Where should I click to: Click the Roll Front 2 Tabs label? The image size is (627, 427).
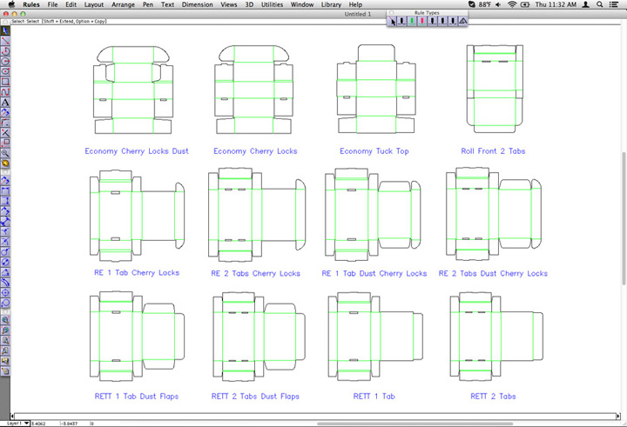click(x=493, y=151)
